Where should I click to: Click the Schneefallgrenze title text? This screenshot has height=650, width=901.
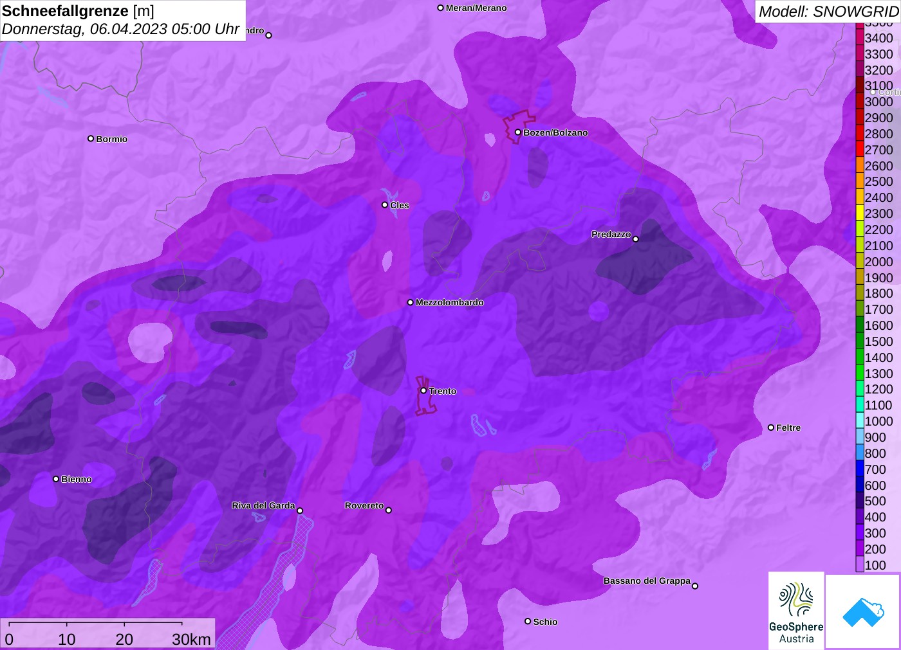point(65,11)
